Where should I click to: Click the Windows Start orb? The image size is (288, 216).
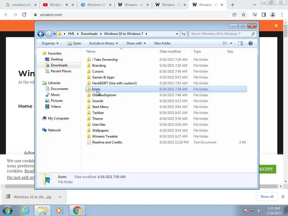point(8,210)
